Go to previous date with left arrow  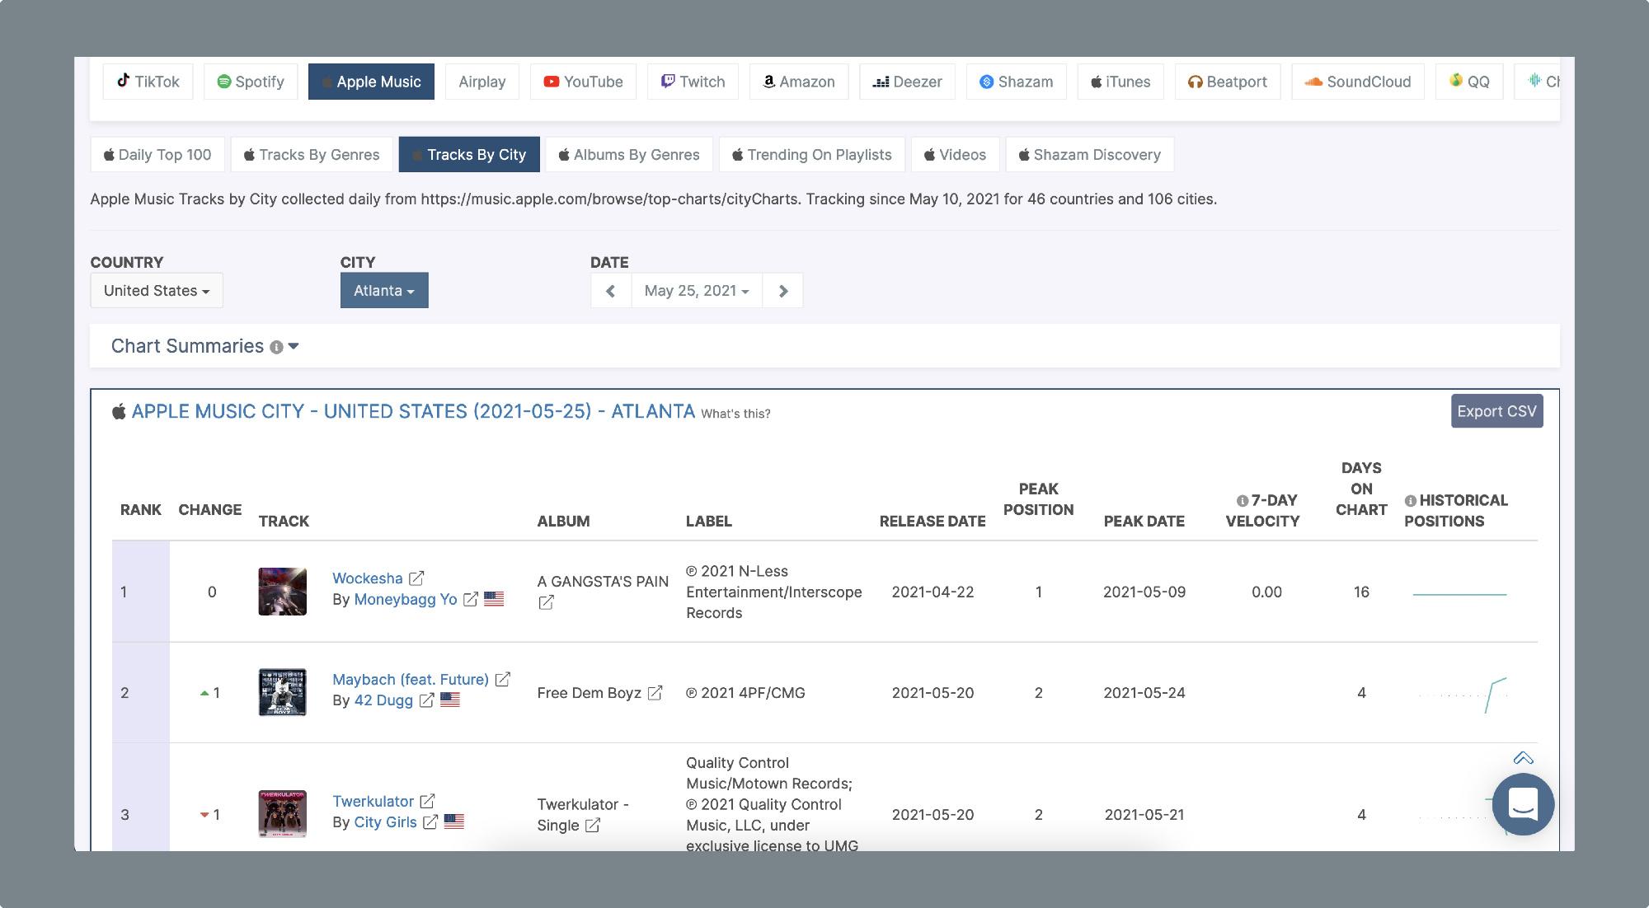click(611, 290)
